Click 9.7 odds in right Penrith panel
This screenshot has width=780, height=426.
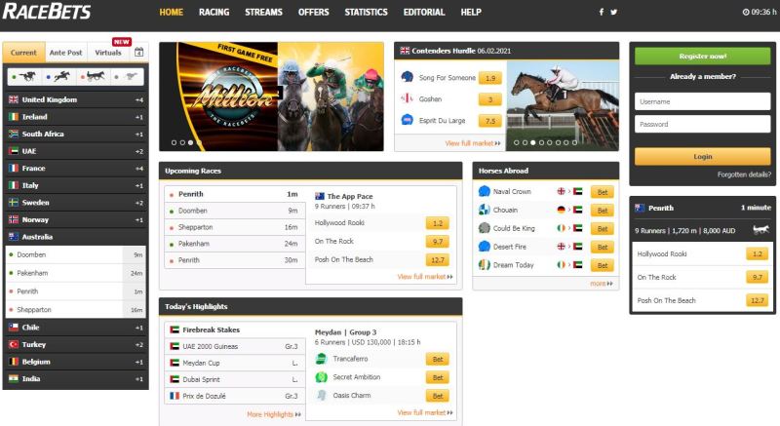758,278
